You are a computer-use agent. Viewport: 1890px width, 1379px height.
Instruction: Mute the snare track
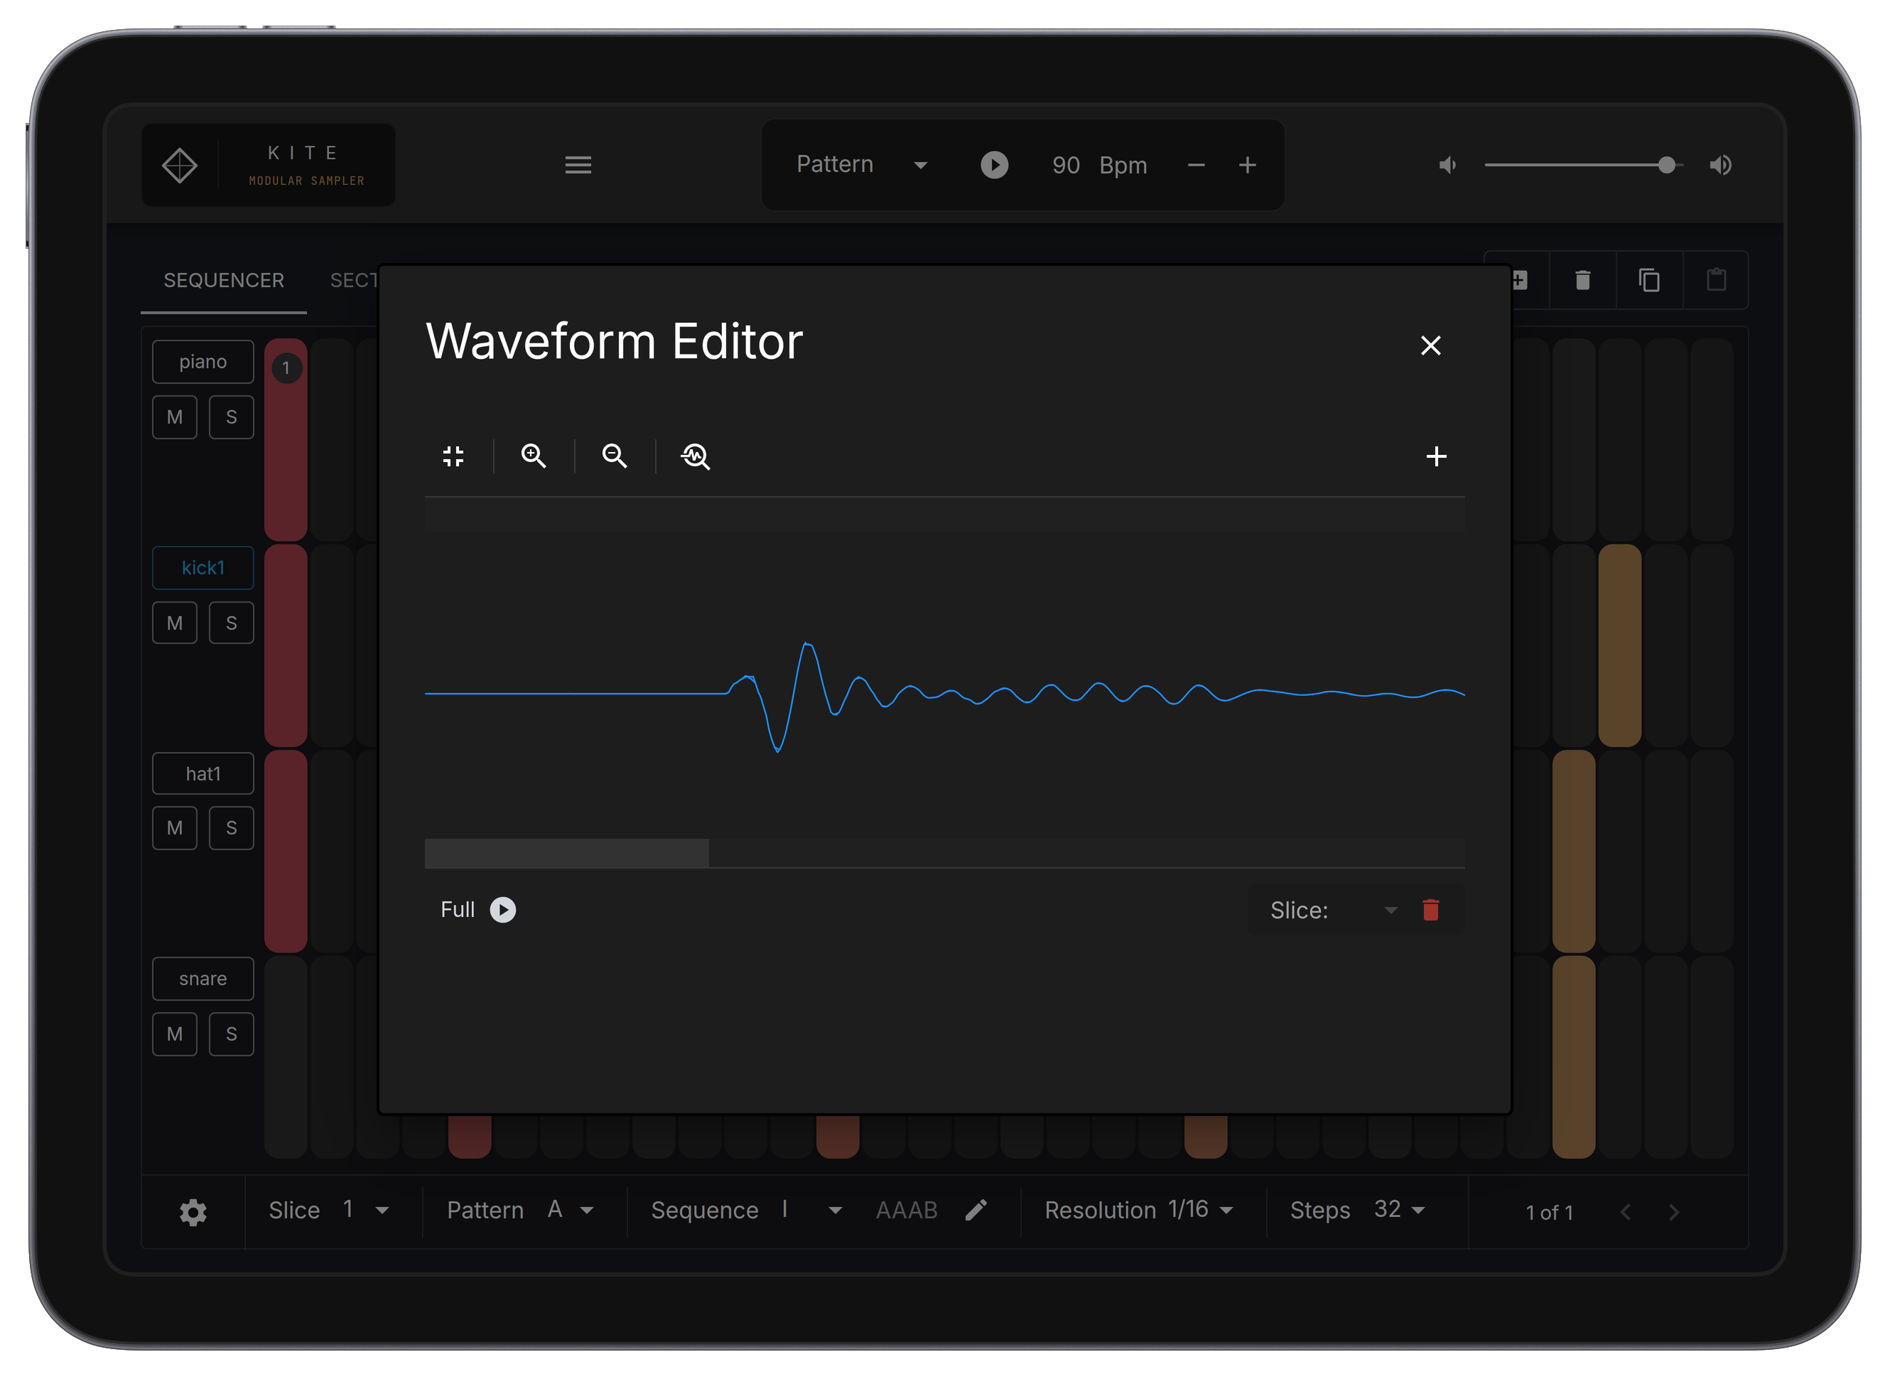coord(174,1034)
